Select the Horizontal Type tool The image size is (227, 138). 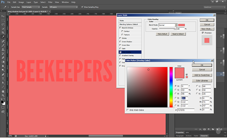(x=3, y=78)
